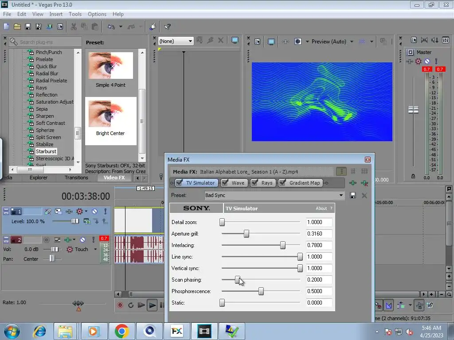Open audio track 2 FX dropdown arrow
This screenshot has width=454, height=340.
coord(74,240)
